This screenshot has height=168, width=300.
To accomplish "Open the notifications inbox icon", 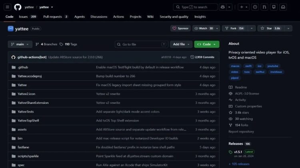I will [283, 7].
